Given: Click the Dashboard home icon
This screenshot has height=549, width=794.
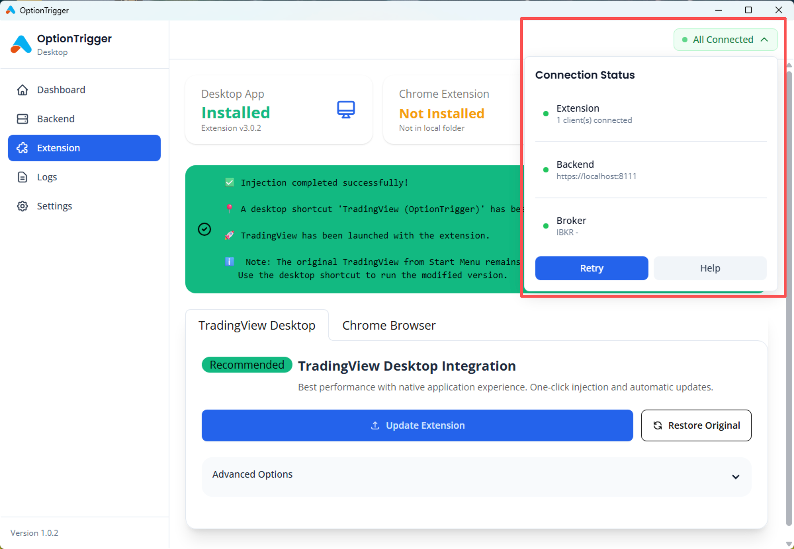Looking at the screenshot, I should [22, 90].
